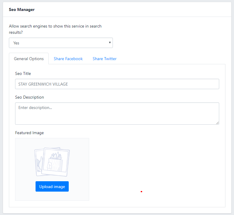Focus the Seo Title input field

click(x=117, y=84)
